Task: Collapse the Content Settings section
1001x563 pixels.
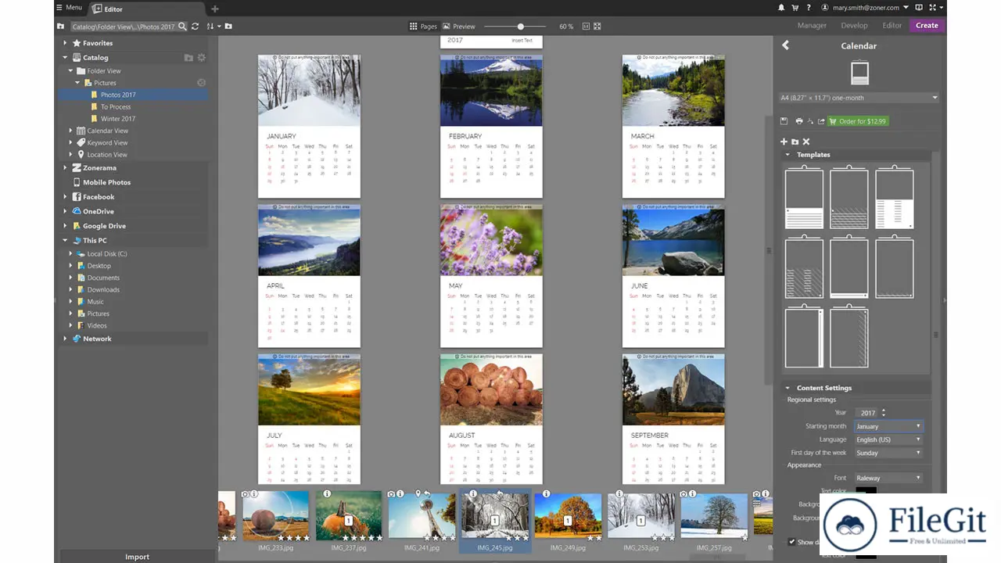Action: pyautogui.click(x=788, y=388)
